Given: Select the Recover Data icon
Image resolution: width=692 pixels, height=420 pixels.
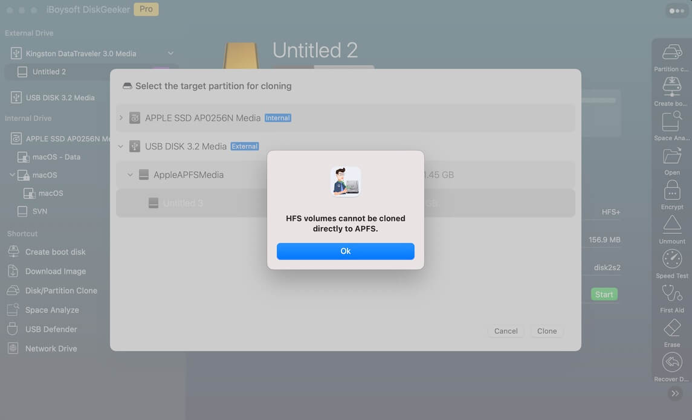Looking at the screenshot, I should pos(672,363).
